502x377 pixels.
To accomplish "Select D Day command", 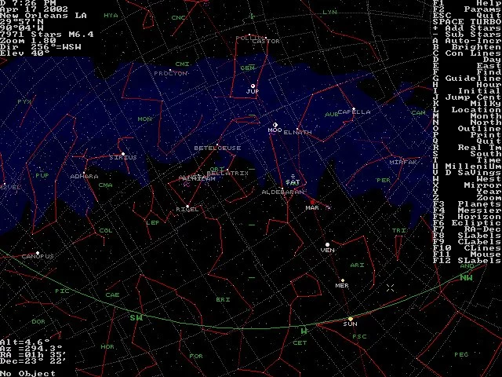I will click(467, 60).
